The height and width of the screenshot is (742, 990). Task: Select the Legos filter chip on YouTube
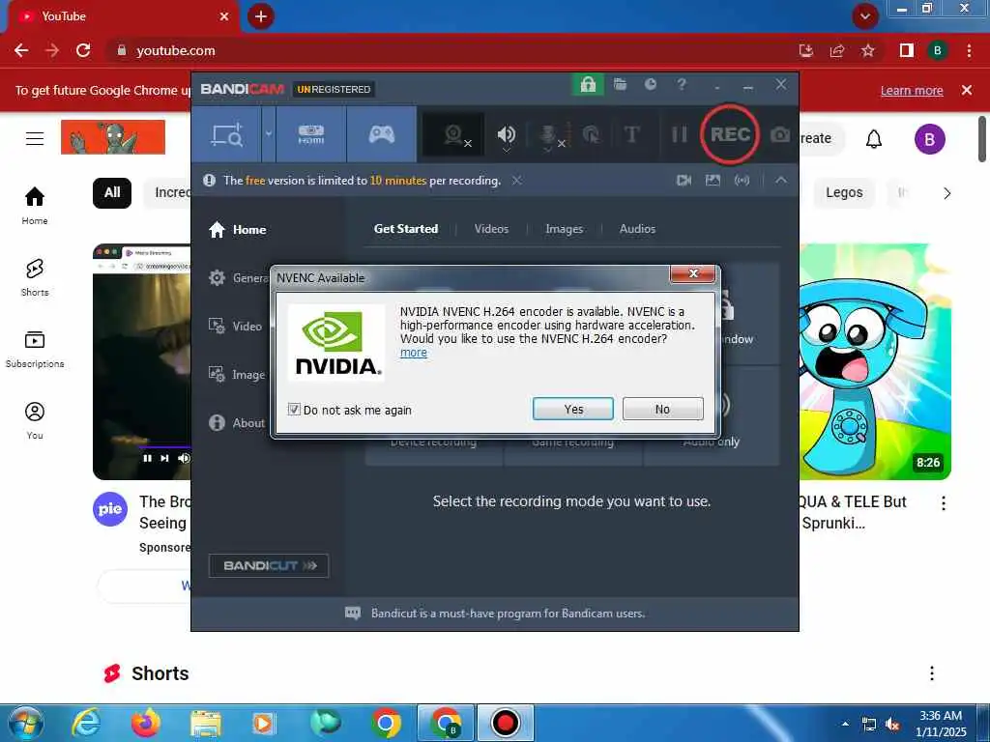click(843, 192)
